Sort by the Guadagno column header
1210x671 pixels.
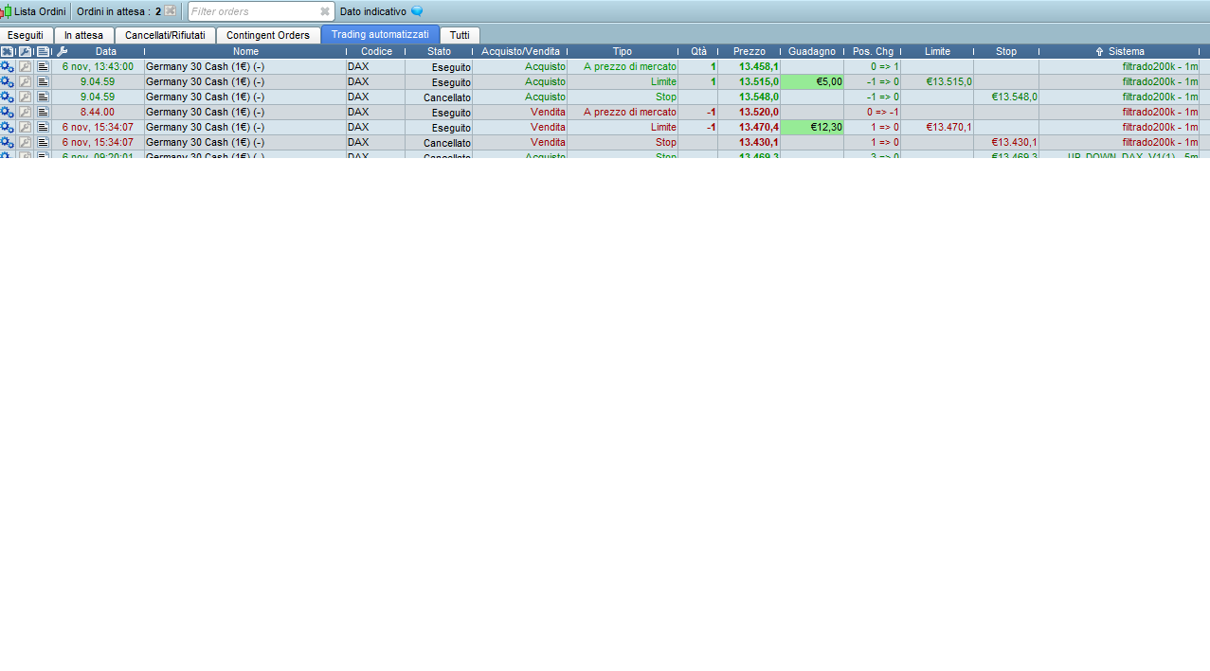[812, 52]
